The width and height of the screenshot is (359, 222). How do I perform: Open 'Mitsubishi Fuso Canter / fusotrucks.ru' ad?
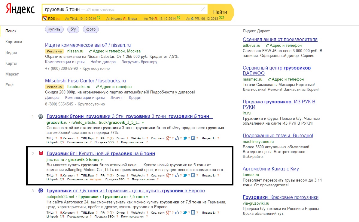click(x=85, y=81)
